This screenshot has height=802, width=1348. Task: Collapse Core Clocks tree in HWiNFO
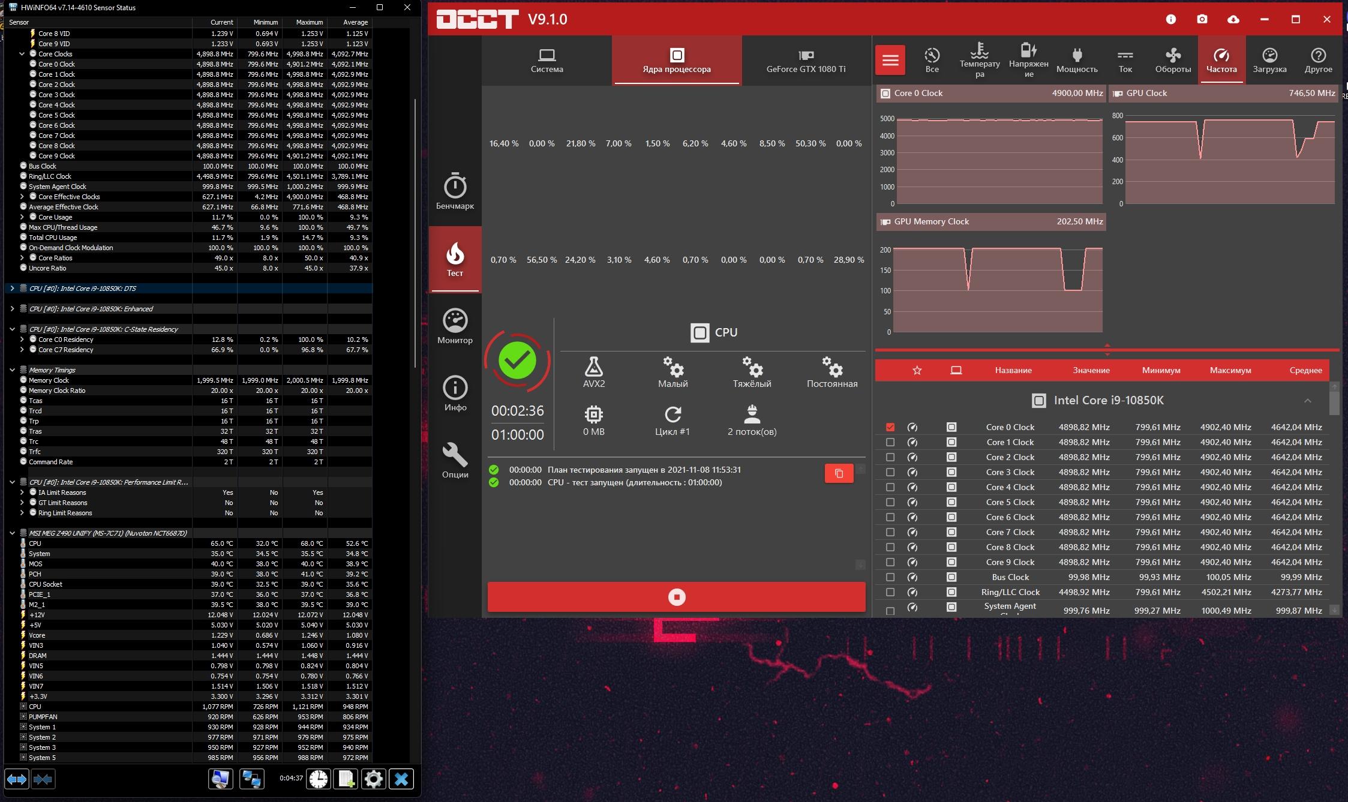(22, 54)
